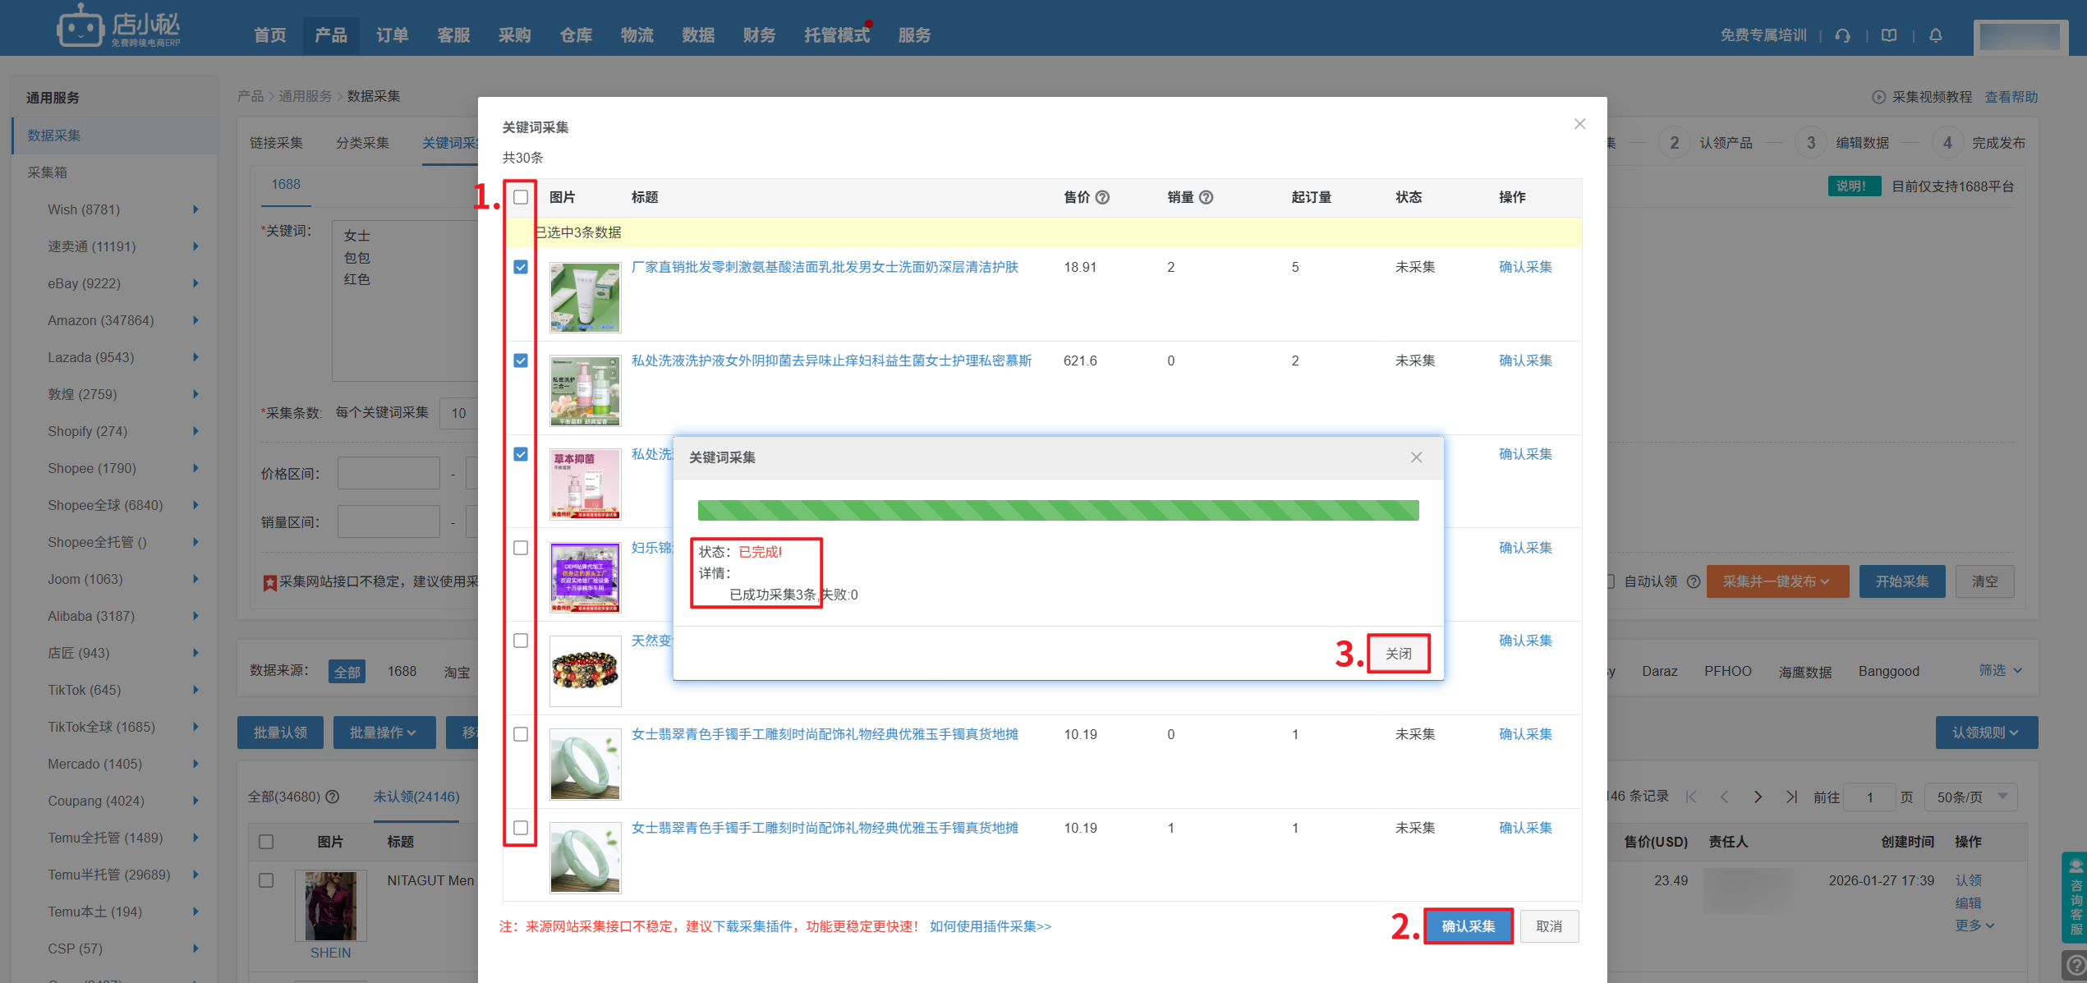The image size is (2087, 983).
Task: Click the help icon beside 销量 column
Action: point(1207,197)
